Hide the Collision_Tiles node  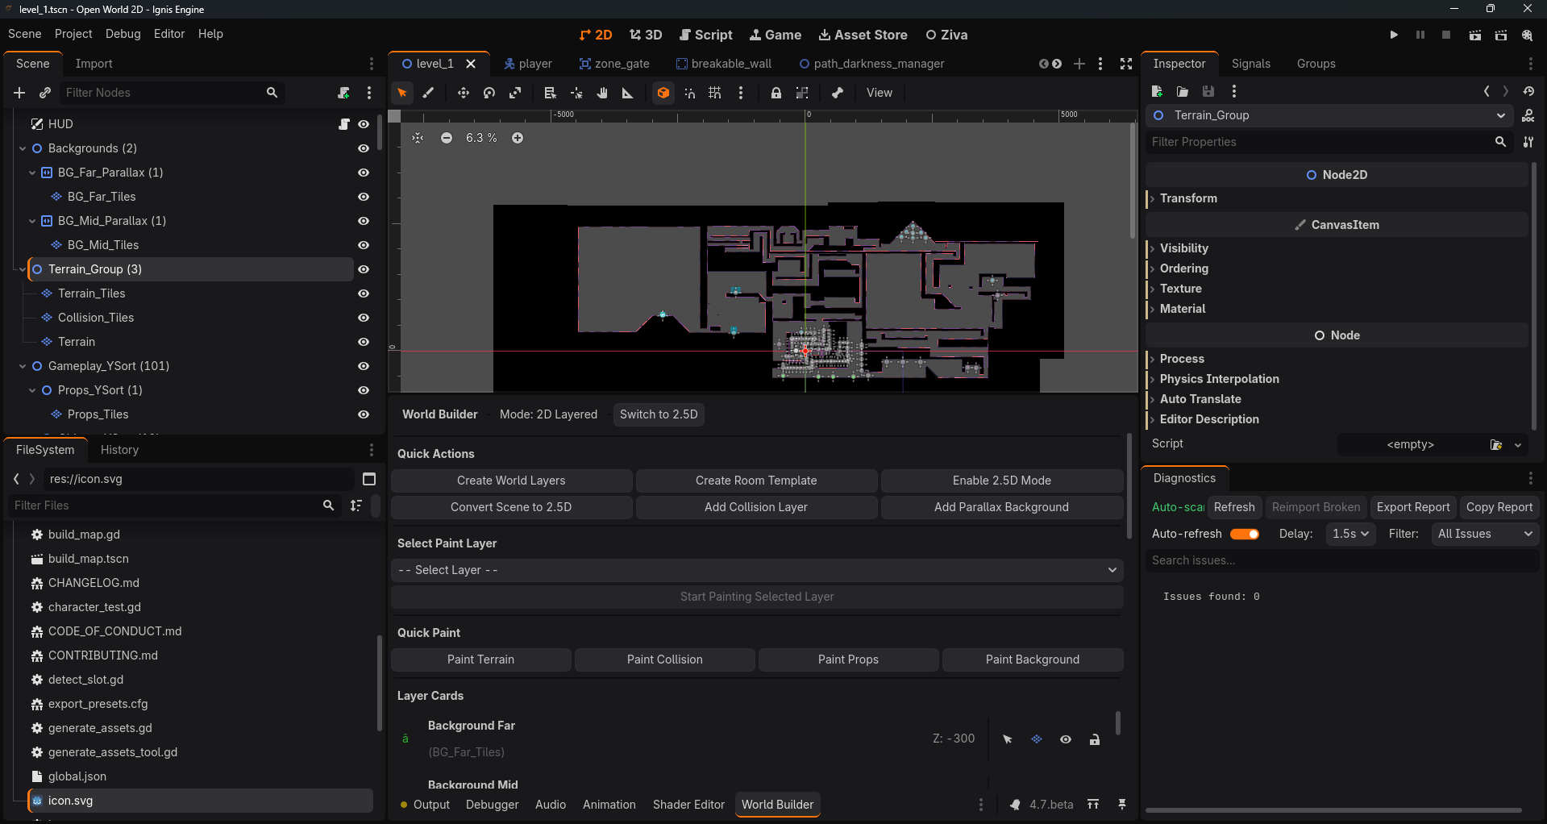(364, 318)
